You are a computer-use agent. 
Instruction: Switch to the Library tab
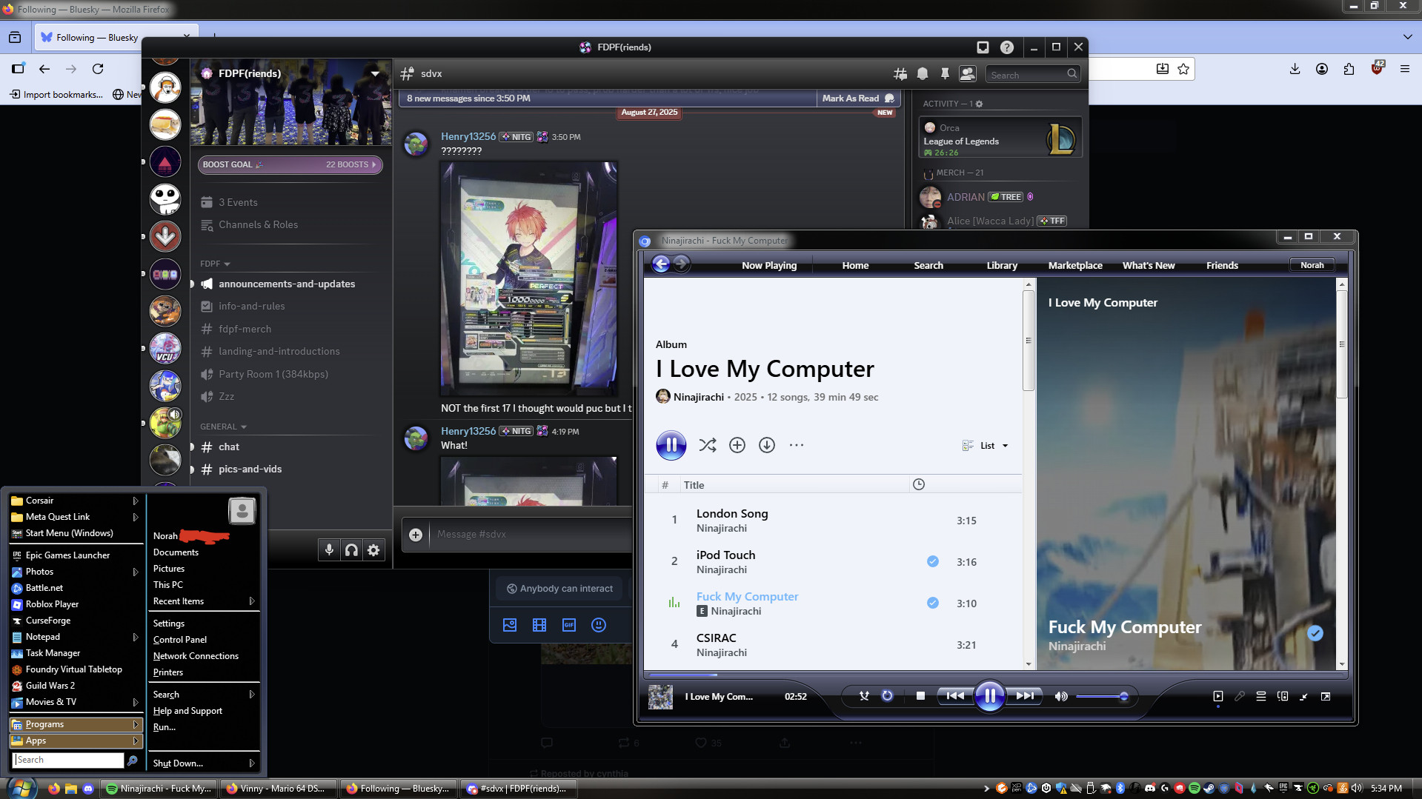pyautogui.click(x=1001, y=266)
